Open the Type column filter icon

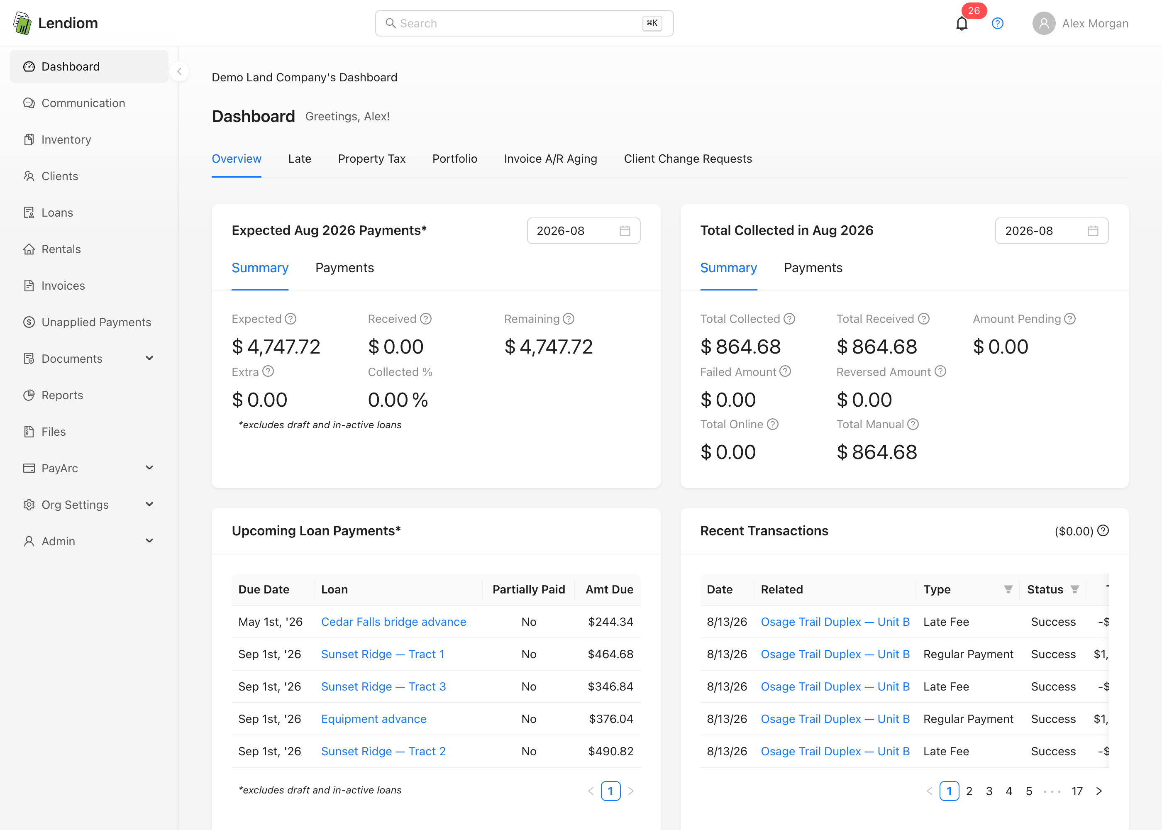point(1008,589)
